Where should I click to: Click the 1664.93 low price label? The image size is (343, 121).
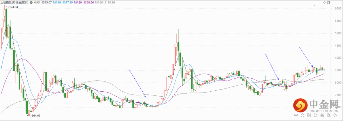pyautogui.click(x=35, y=116)
